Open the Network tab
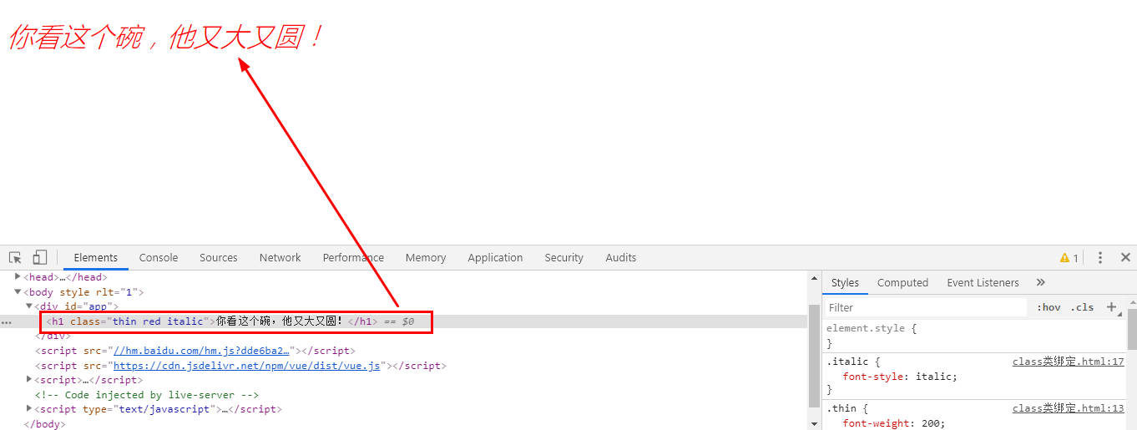The height and width of the screenshot is (430, 1137). (x=280, y=258)
